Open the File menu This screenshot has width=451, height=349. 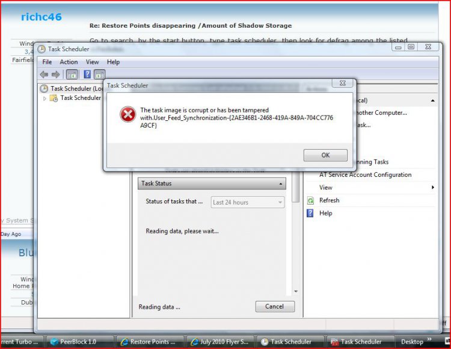coord(47,62)
